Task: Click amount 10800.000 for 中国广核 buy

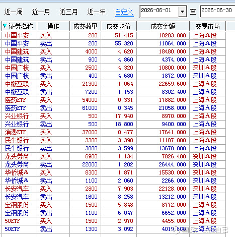Action: [173, 68]
